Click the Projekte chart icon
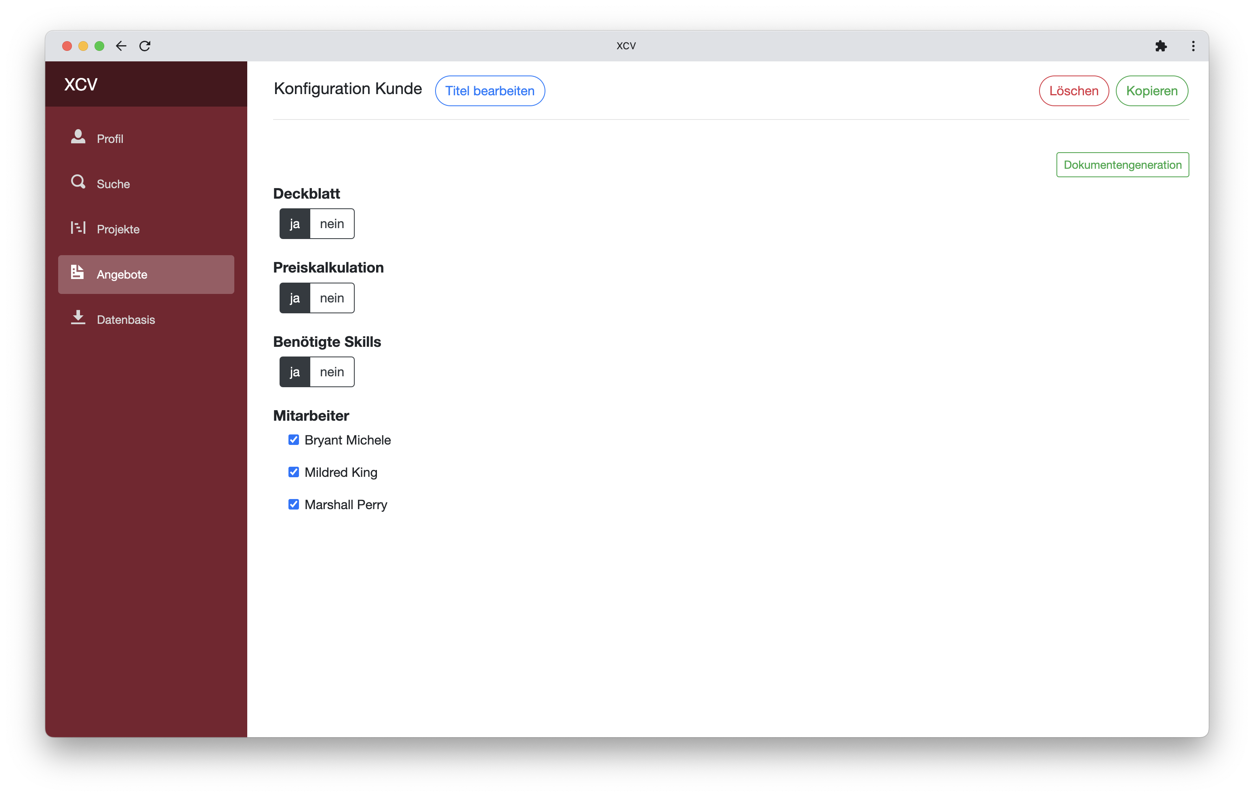This screenshot has height=797, width=1254. point(78,227)
